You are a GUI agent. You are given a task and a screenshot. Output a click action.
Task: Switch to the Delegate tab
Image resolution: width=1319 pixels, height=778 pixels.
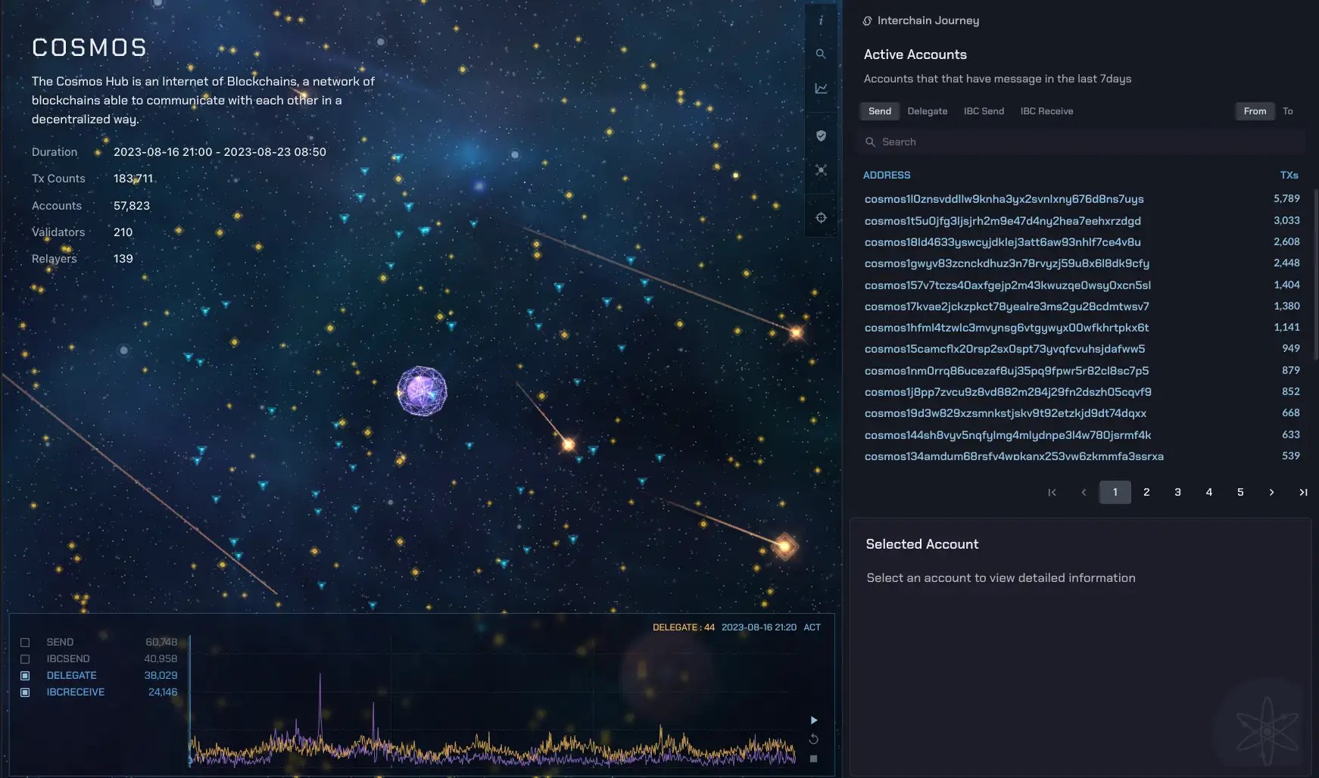(928, 111)
